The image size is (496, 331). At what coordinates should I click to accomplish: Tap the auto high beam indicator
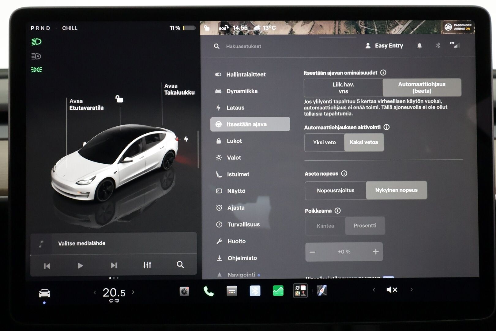pos(36,56)
